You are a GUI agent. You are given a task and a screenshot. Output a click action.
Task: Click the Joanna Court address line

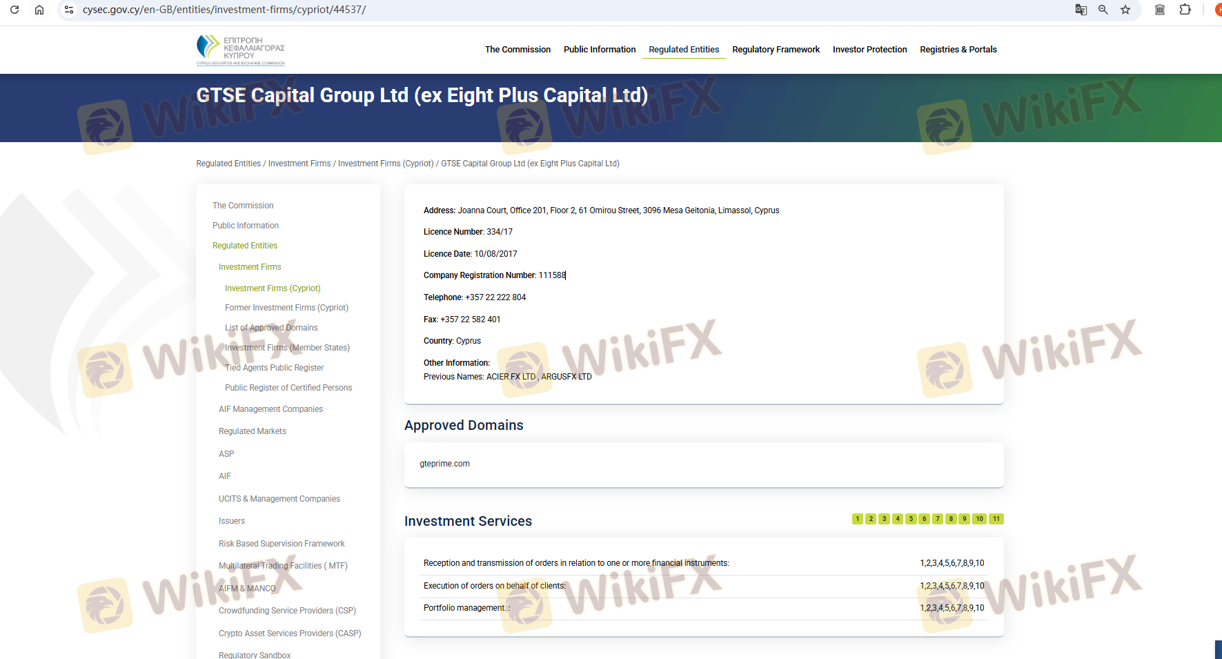[x=602, y=210]
